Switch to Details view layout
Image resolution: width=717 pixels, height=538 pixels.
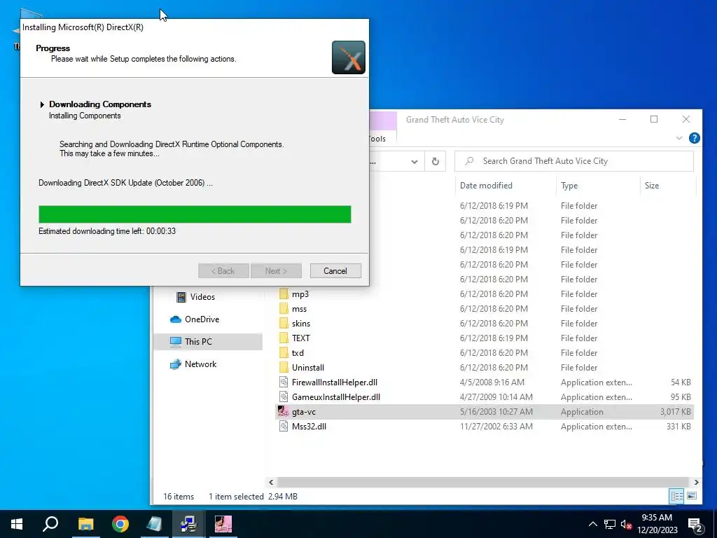pyautogui.click(x=676, y=496)
